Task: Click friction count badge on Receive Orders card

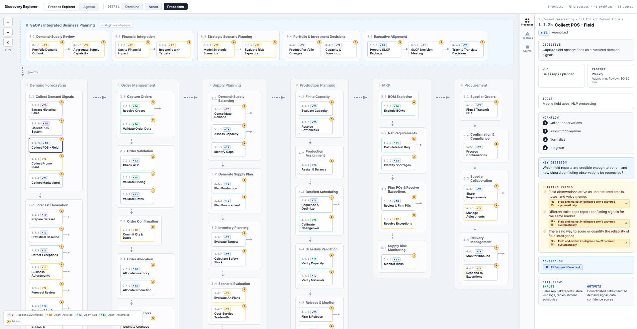Action: (153, 102)
